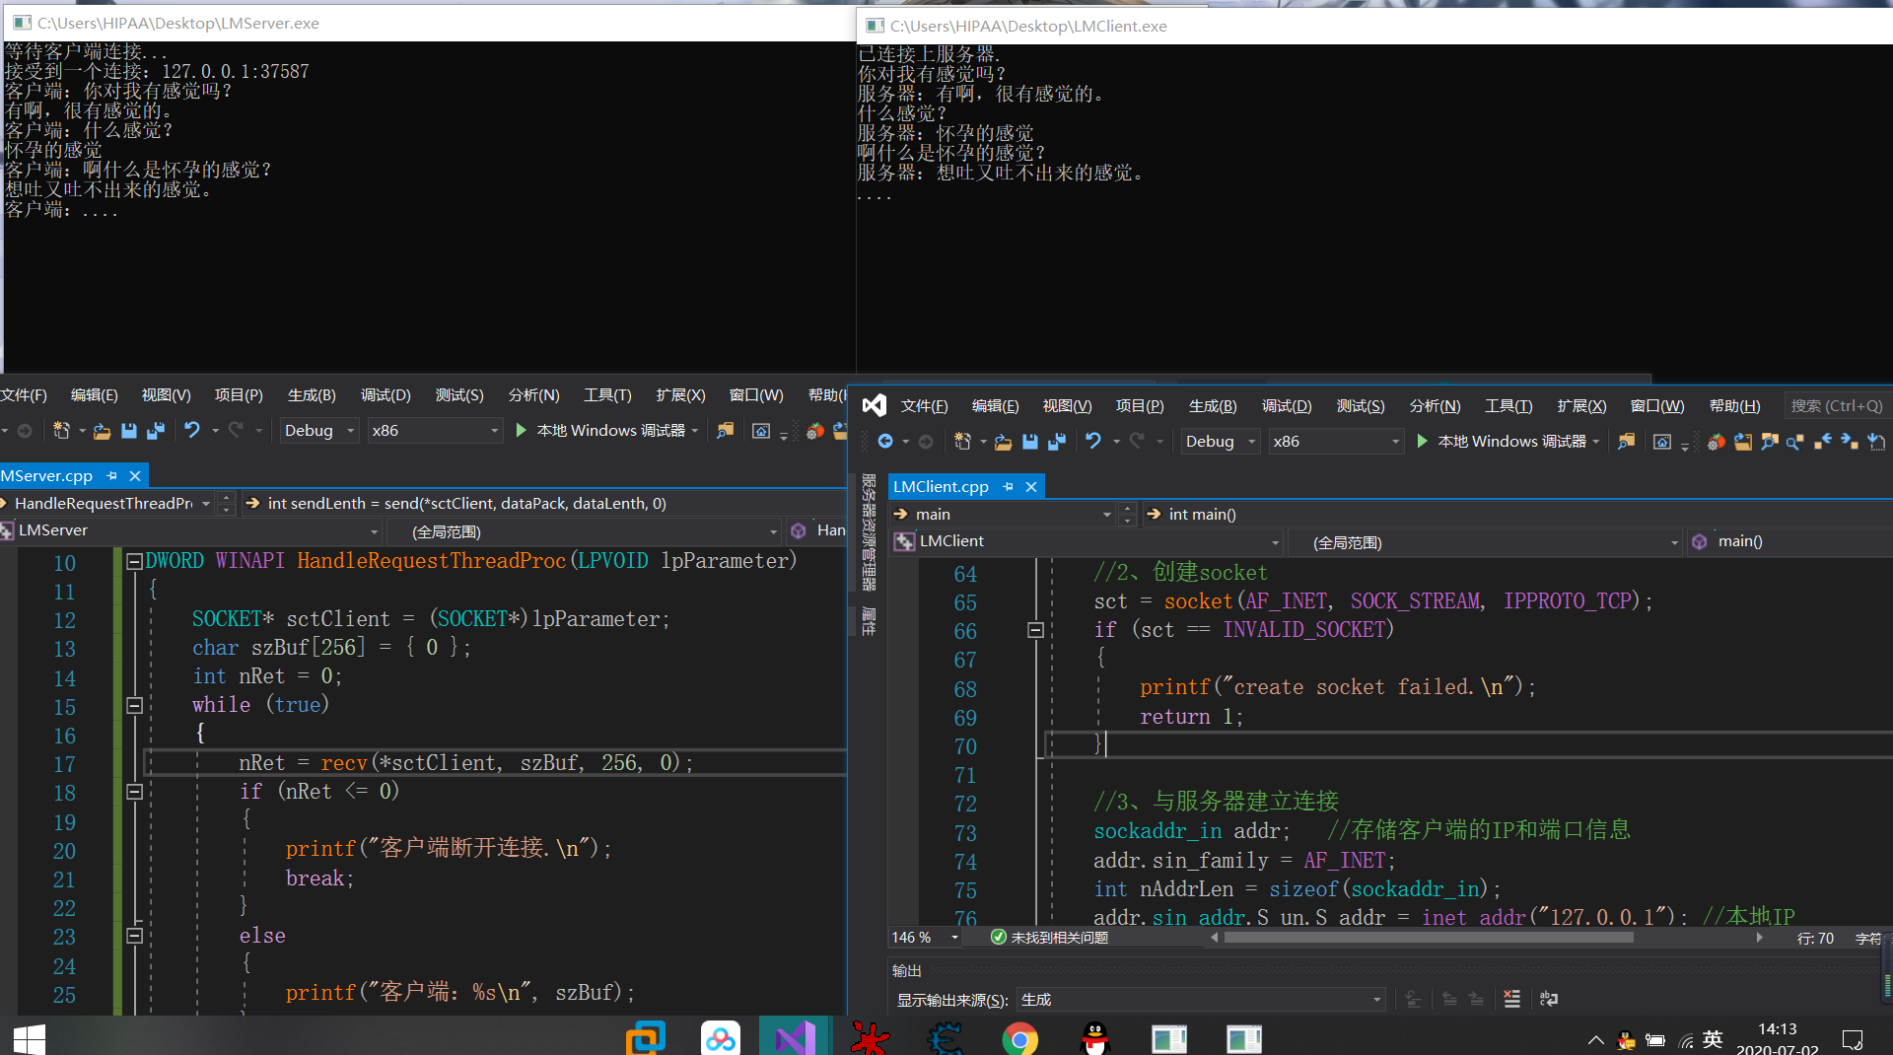Open 项目(P) menu in left VS window
This screenshot has width=1893, height=1055.
[239, 395]
